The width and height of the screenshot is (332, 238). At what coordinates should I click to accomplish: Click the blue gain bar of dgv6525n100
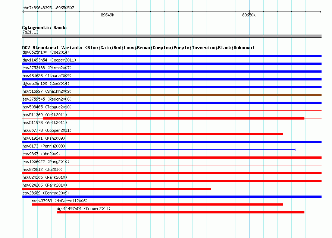tap(172, 56)
